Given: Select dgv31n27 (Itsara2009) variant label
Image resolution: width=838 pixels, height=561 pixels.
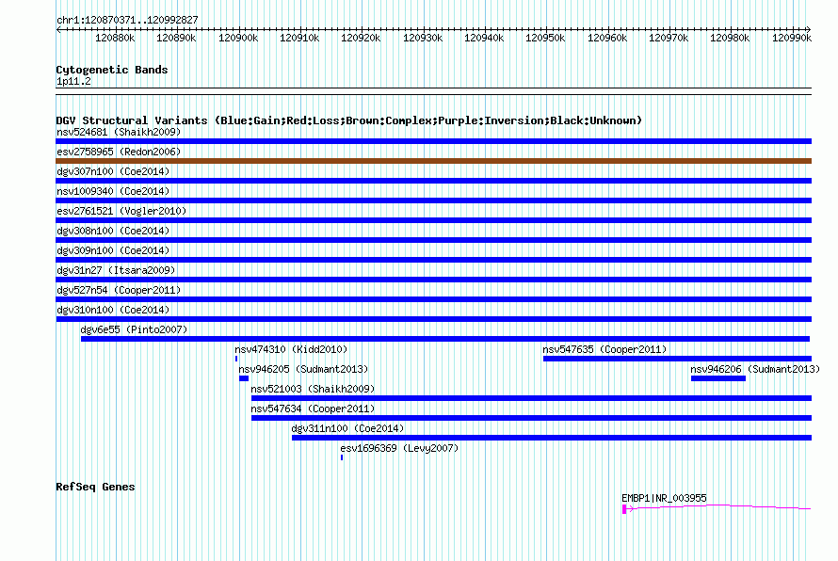Looking at the screenshot, I should (x=116, y=270).
